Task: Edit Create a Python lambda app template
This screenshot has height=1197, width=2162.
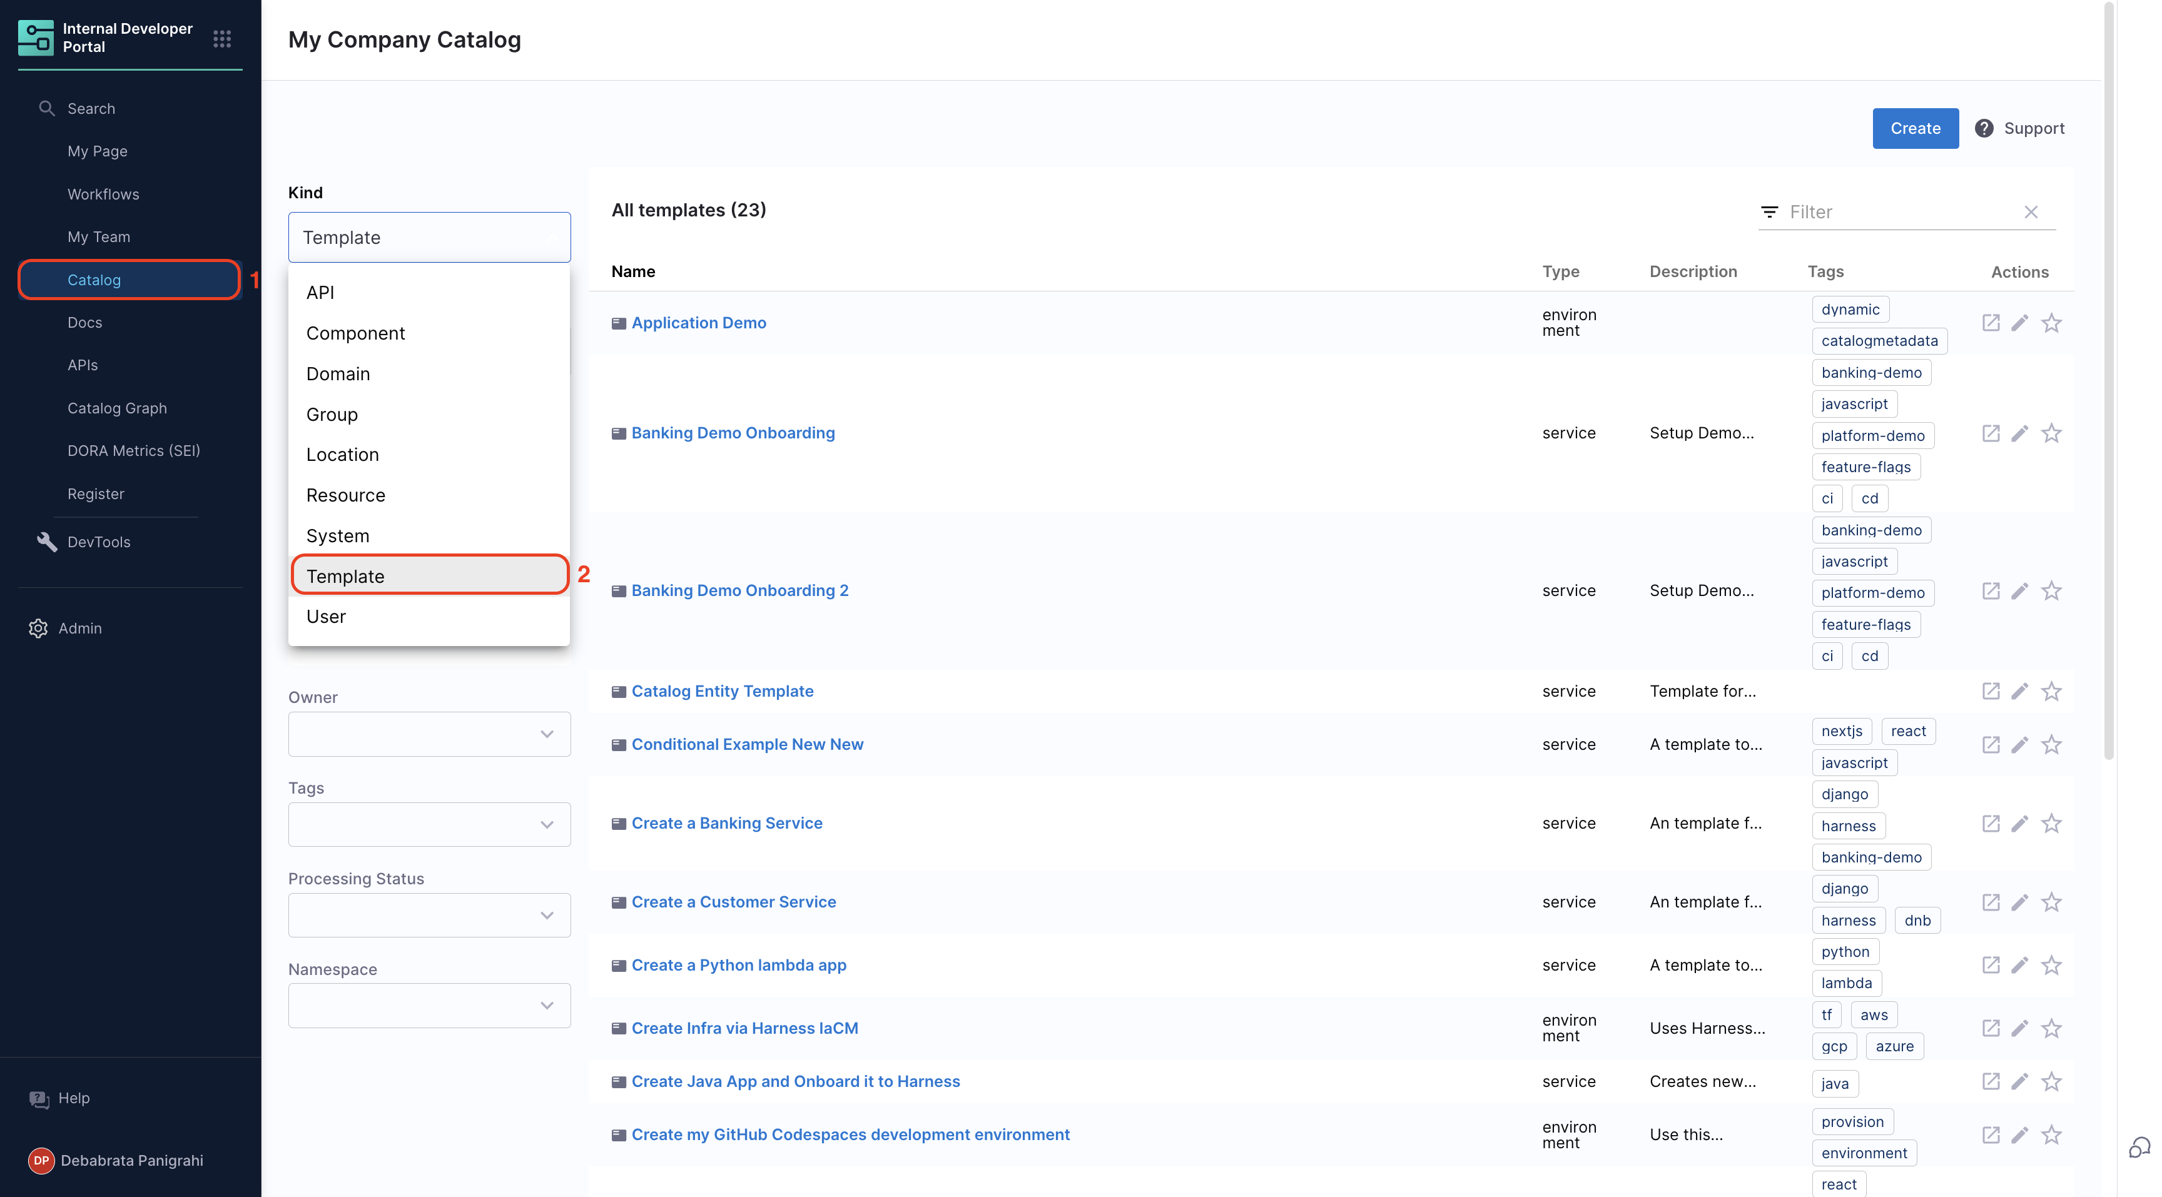Action: pos(2020,964)
